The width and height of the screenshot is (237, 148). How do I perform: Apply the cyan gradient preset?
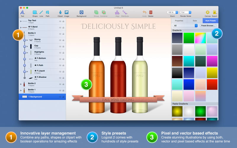click(189, 61)
